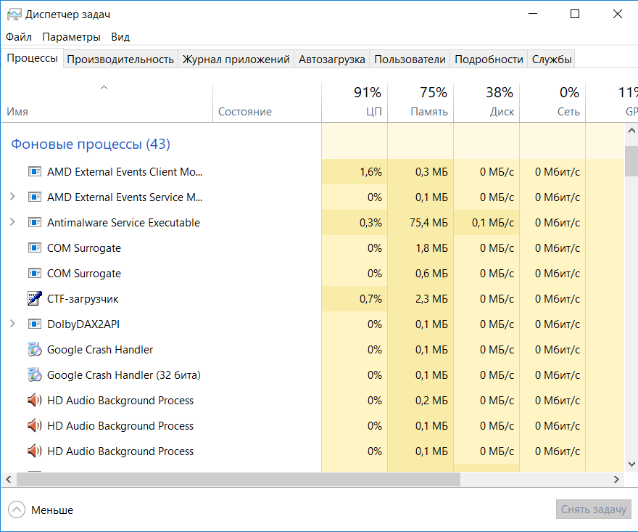Click the circle arrow icon next to Меньше
Screen dimensions: 638x532
(x=16, y=510)
